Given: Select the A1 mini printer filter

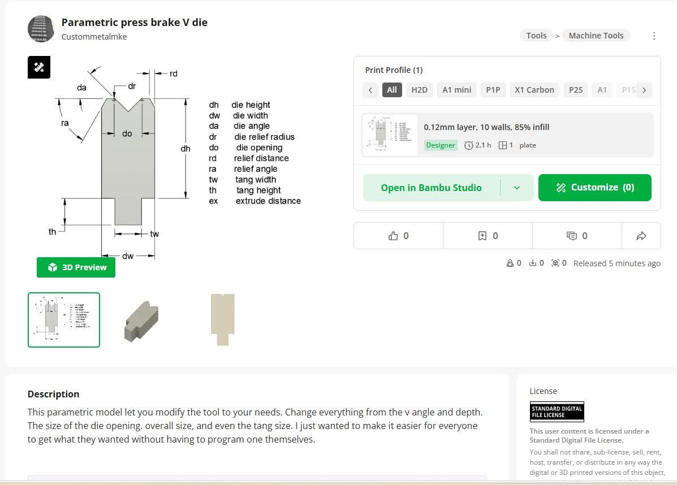Looking at the screenshot, I should 456,90.
